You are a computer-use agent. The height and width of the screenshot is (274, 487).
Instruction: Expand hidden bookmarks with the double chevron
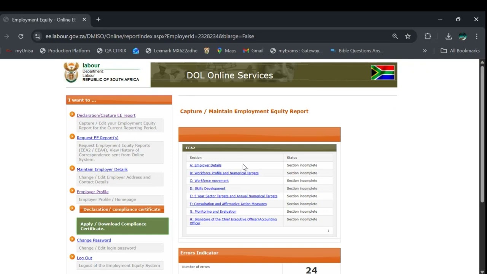[425, 51]
